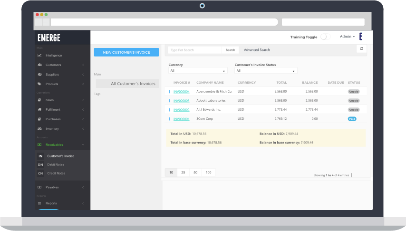Click the refresh icon above the invoice table
The width and height of the screenshot is (406, 231).
[361, 48]
